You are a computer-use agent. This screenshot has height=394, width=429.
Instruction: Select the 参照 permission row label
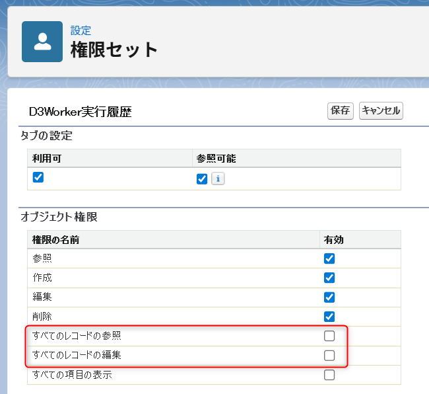pos(42,258)
